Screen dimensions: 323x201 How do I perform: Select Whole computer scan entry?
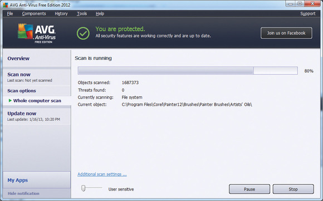coord(37,101)
